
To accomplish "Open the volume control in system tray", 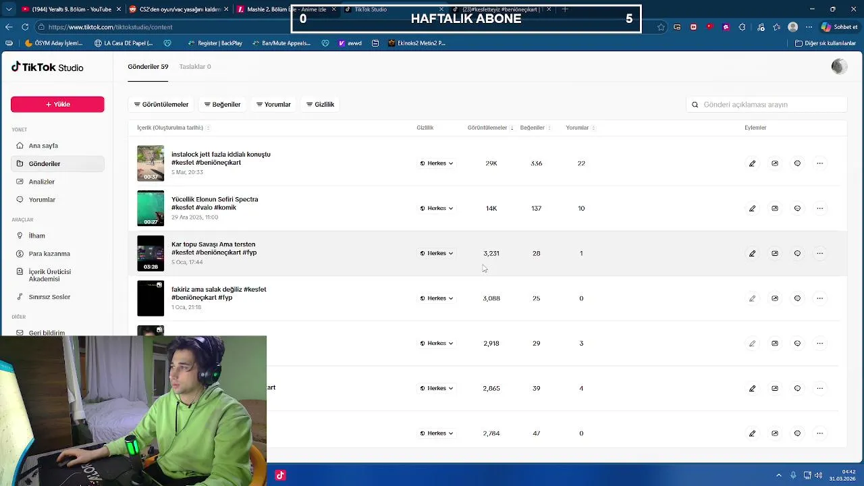I will pos(819,475).
